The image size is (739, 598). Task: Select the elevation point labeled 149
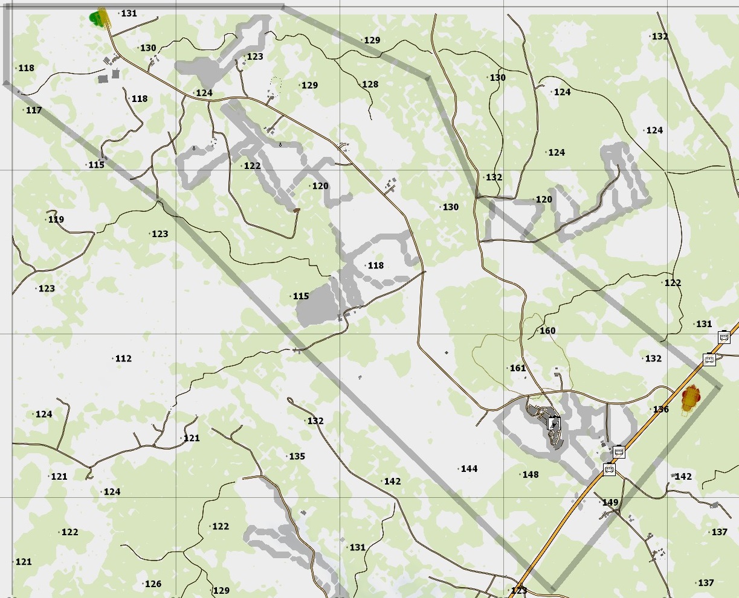point(610,502)
